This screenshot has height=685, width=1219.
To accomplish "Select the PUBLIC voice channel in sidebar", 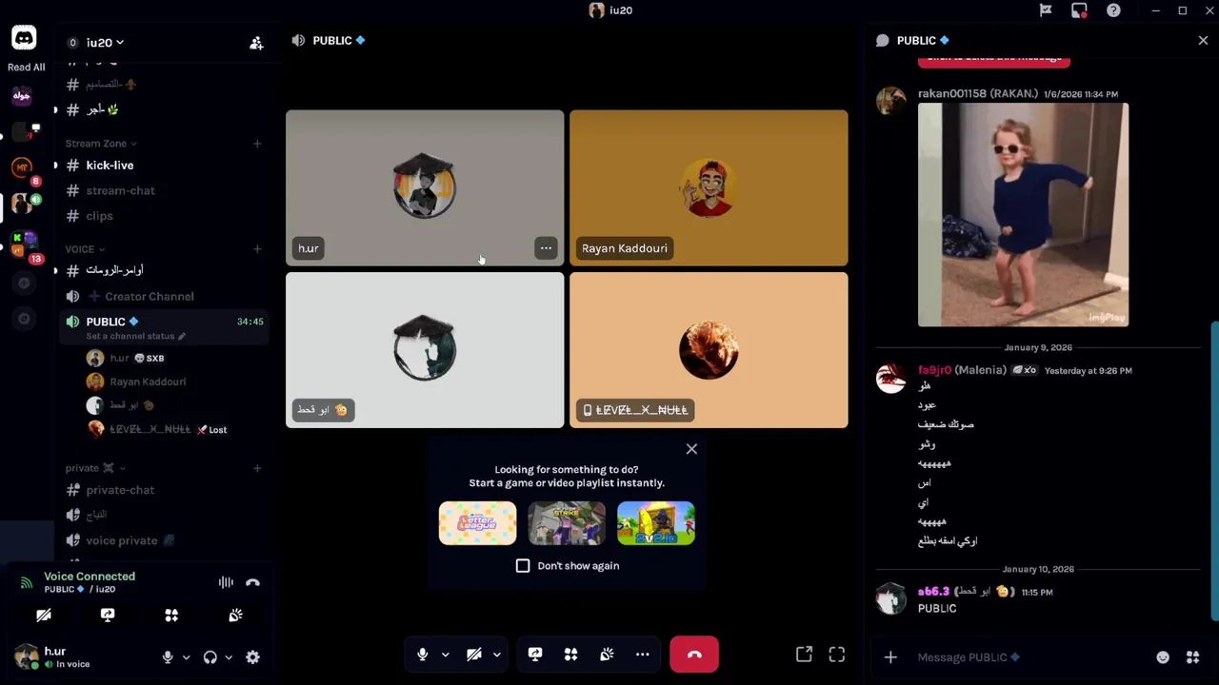I will [165, 322].
